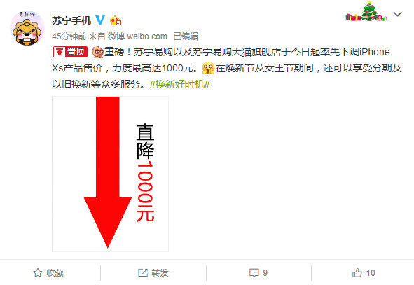The image size is (414, 285).
Task: Open the 直降1000元 red arrow image
Action: tap(110, 174)
